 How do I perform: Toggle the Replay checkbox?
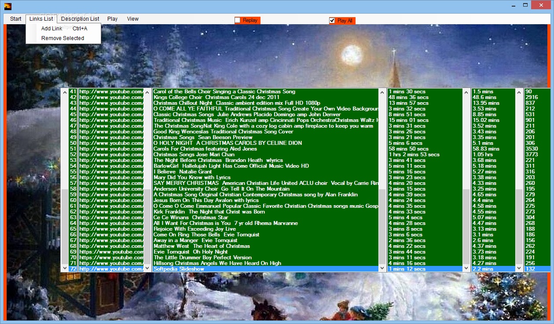point(238,20)
